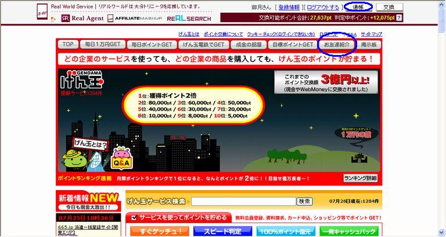The height and width of the screenshot is (237, 446).
Task: Click the Gendama げん玉 logo
Action: pyautogui.click(x=82, y=79)
